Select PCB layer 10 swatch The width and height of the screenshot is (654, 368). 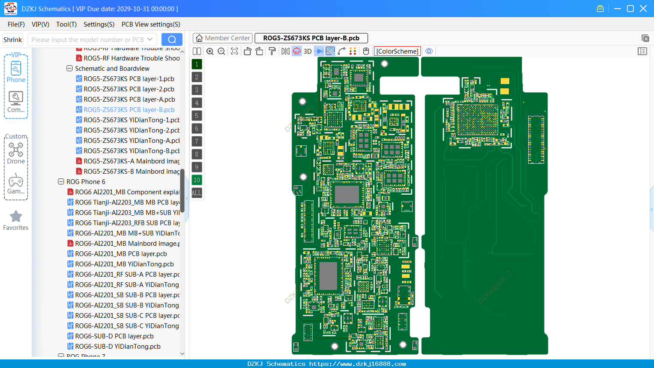(x=197, y=180)
